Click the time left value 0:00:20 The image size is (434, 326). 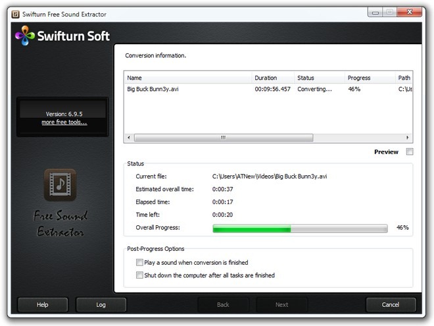click(222, 215)
